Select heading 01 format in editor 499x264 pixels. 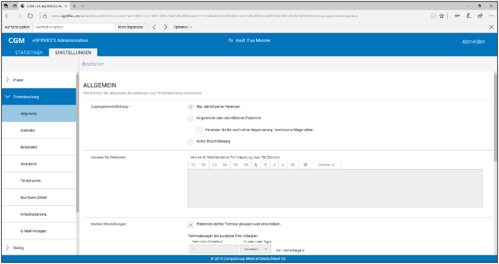(193, 165)
